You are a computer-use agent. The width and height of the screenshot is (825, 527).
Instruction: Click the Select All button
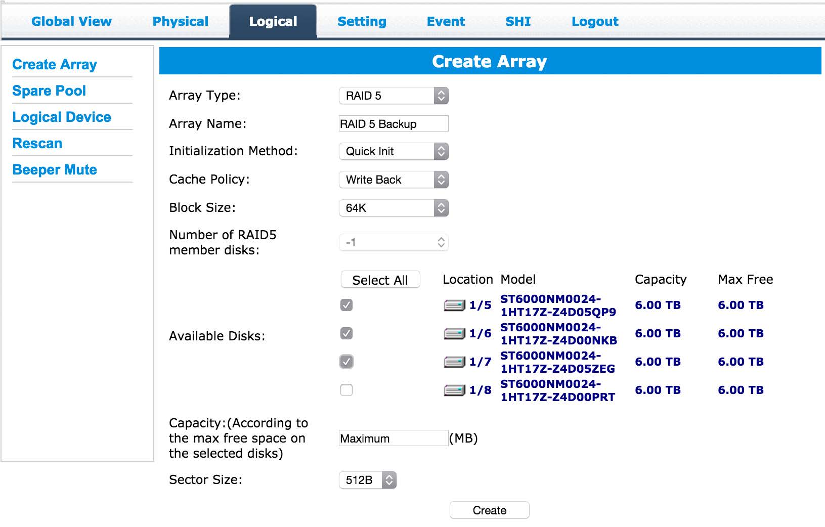[380, 280]
